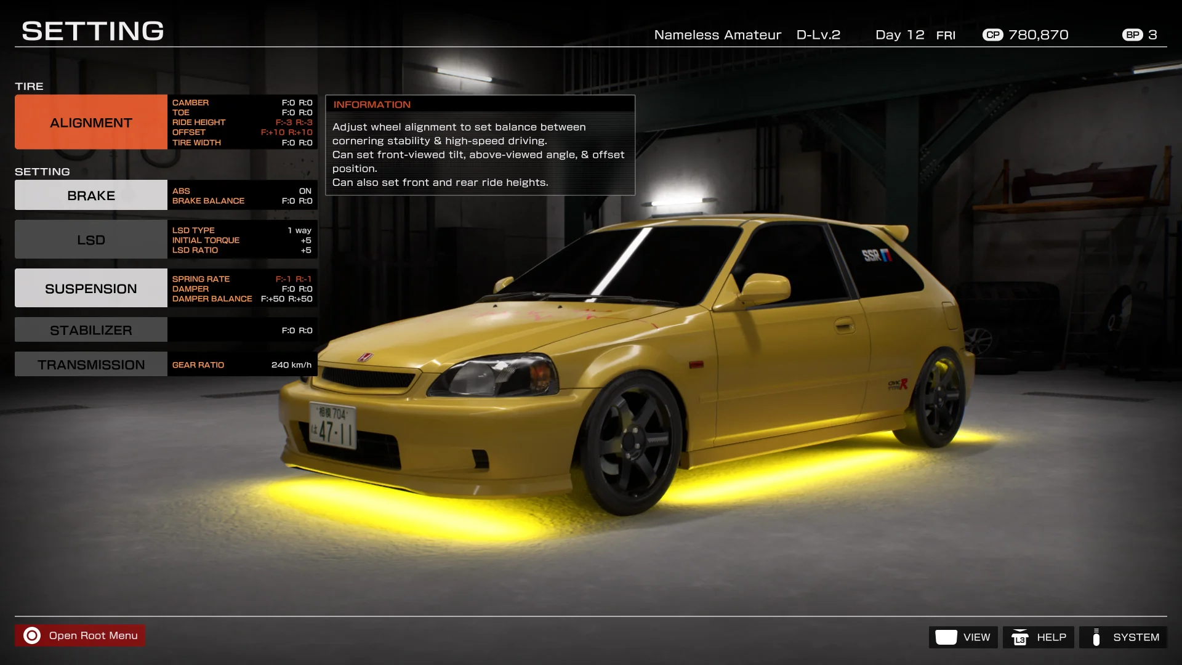Click the SYSTEM options button icon

(x=1096, y=637)
